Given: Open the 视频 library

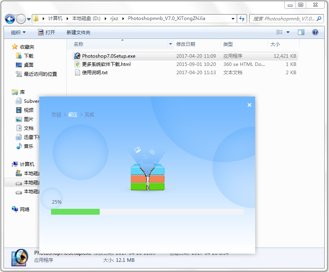Looking at the screenshot, I should tap(29, 110).
